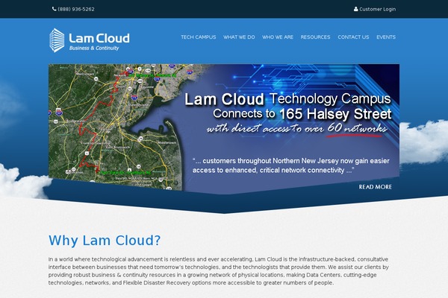Click the 'Why Lam Cloud?' heading
The width and height of the screenshot is (448, 298).
click(105, 241)
